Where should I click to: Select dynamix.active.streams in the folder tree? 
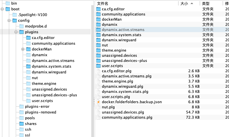click(53, 60)
